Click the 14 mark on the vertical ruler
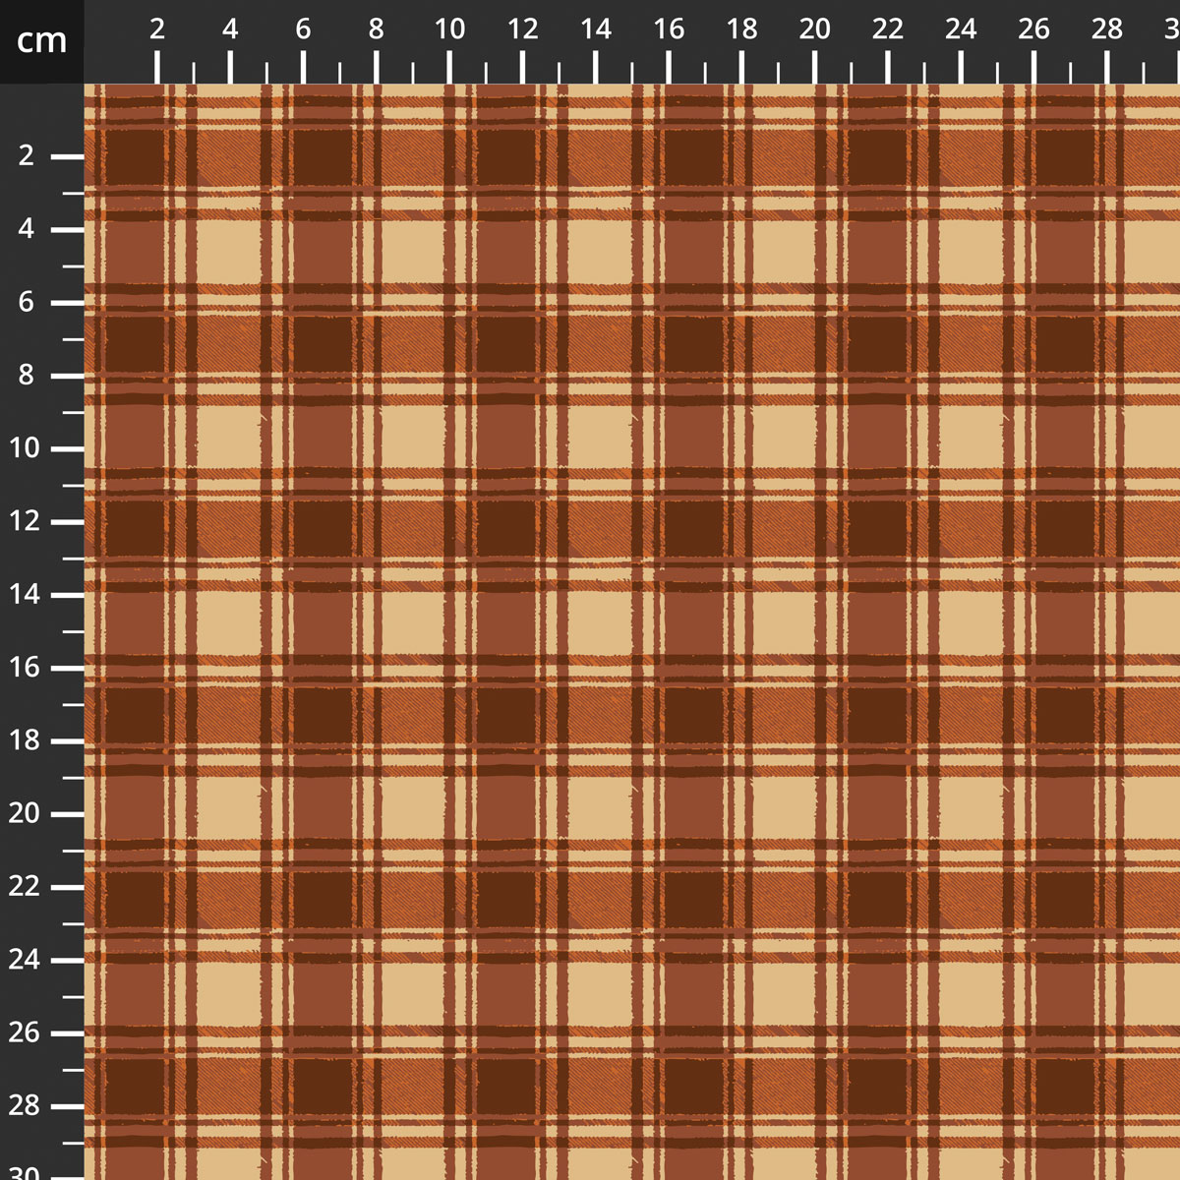 click(x=26, y=594)
